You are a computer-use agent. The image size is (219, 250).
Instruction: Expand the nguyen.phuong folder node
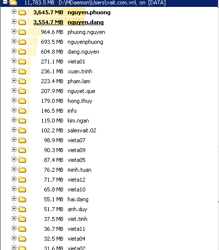tap(14, 12)
